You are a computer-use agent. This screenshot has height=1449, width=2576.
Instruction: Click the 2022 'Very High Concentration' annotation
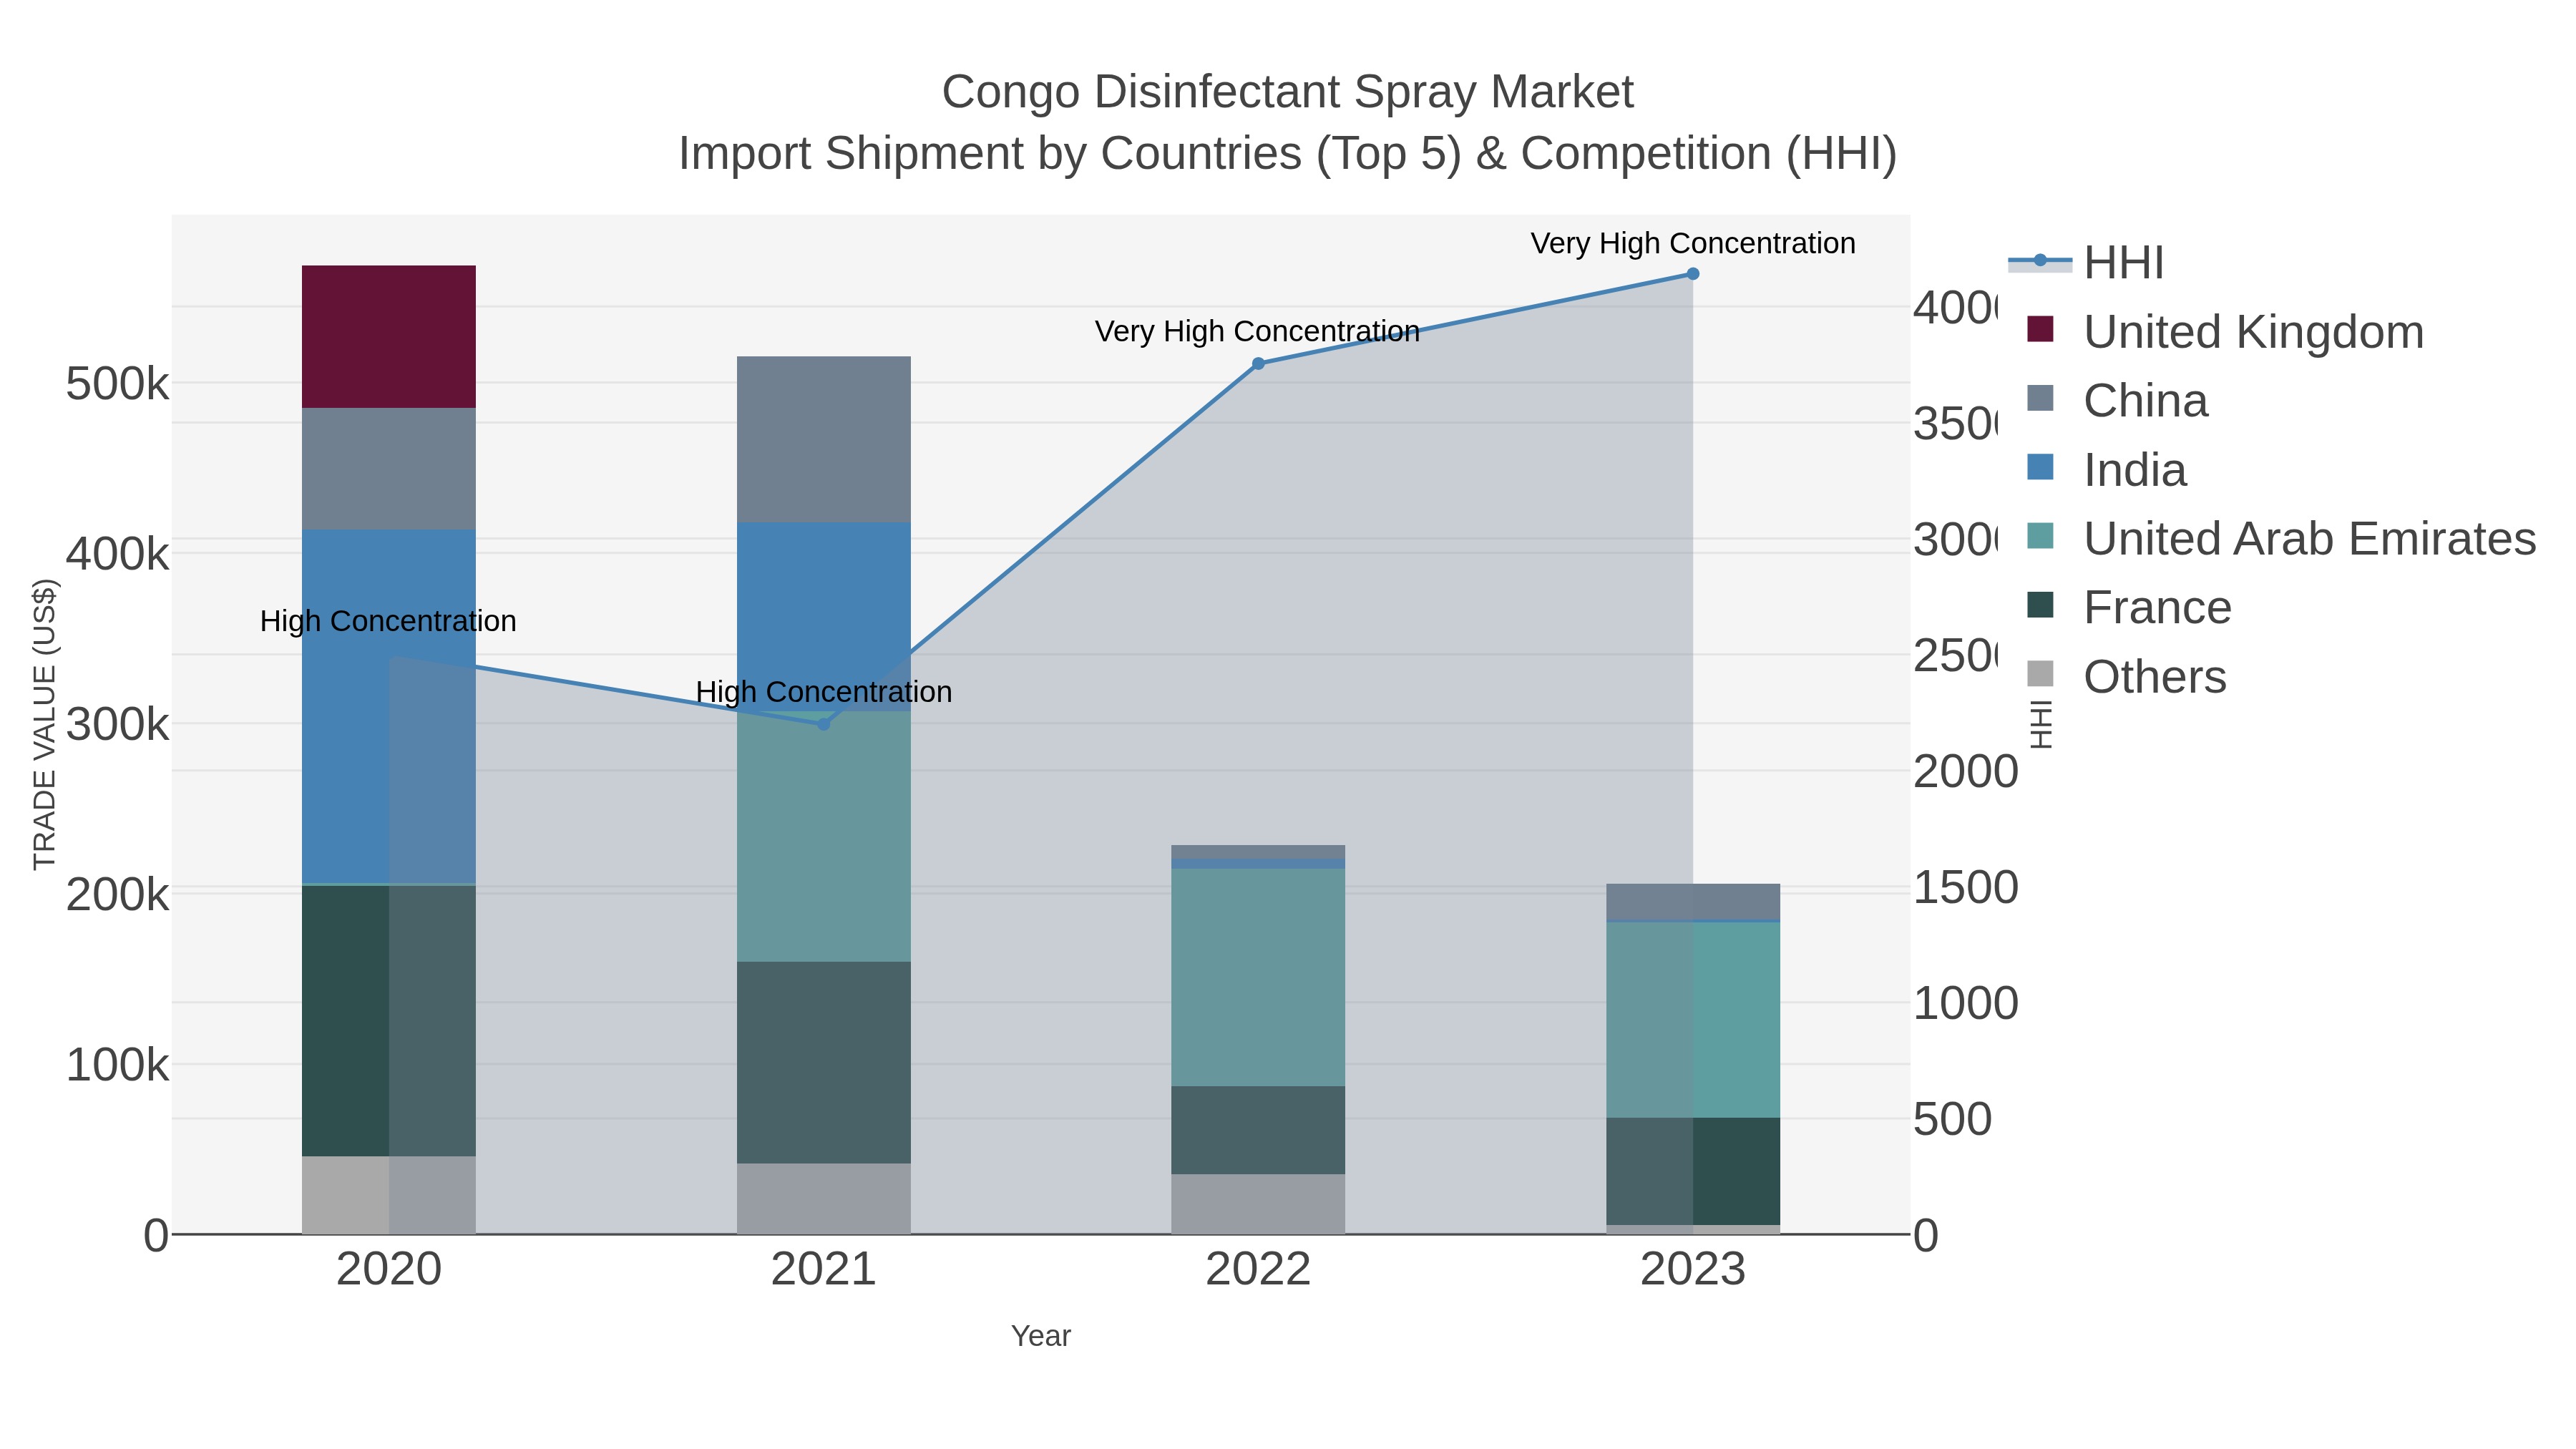click(x=1257, y=332)
